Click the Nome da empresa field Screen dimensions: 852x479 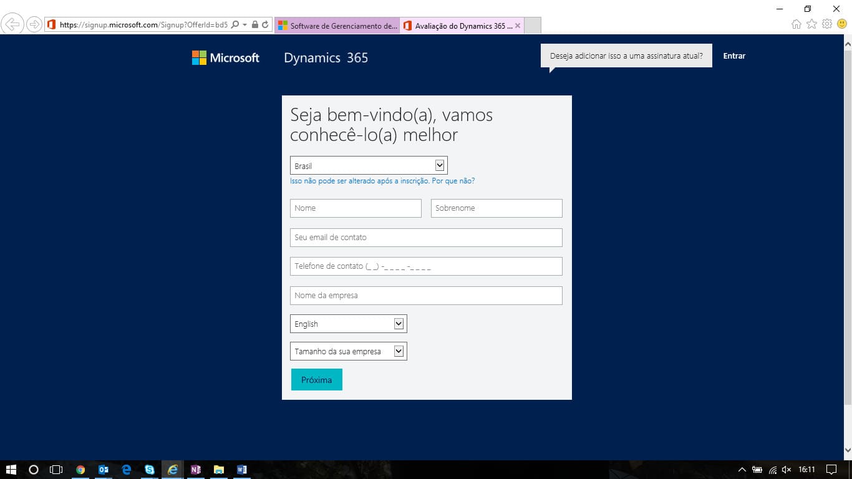(426, 296)
